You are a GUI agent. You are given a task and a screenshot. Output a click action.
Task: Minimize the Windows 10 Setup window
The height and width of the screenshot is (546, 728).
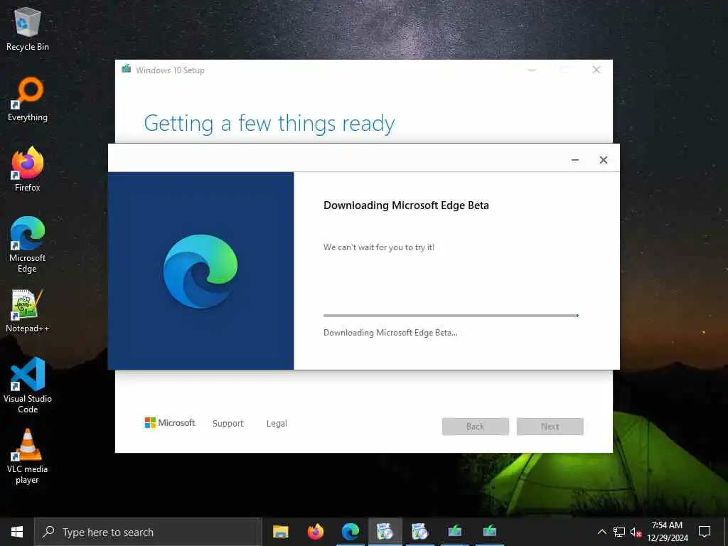click(532, 70)
